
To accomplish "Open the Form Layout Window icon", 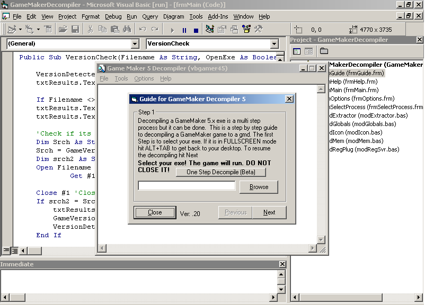I will coord(234,29).
